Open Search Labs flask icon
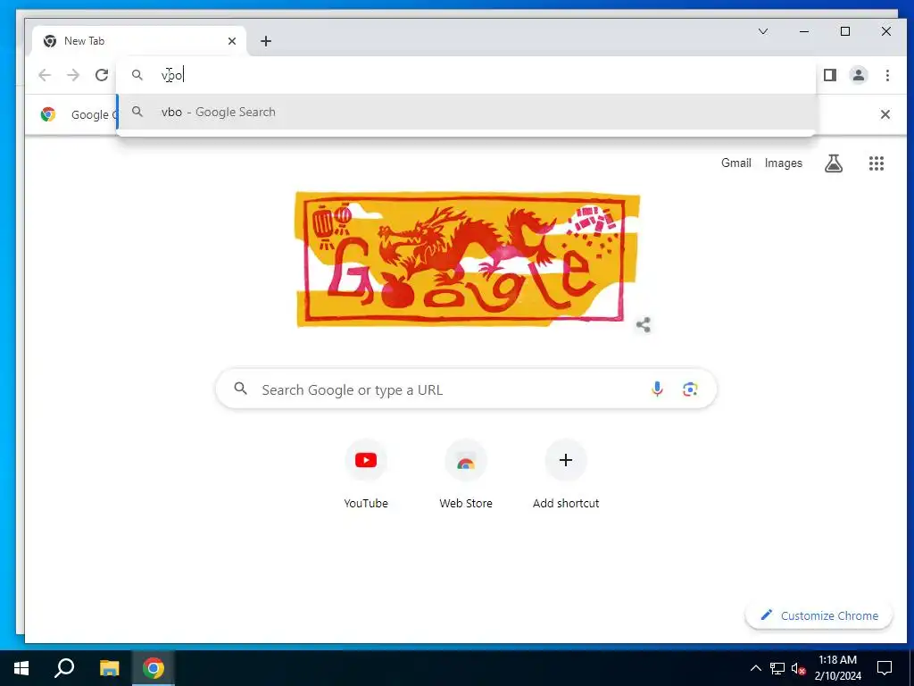The height and width of the screenshot is (686, 914). click(834, 163)
